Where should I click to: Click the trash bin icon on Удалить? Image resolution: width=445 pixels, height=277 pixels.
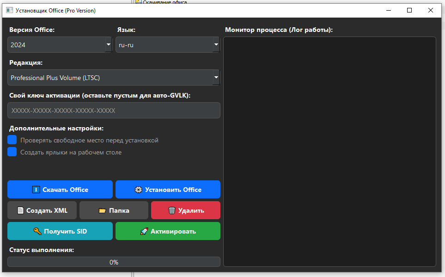click(172, 210)
